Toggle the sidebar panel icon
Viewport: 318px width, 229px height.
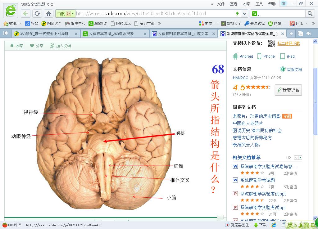tap(6, 33)
